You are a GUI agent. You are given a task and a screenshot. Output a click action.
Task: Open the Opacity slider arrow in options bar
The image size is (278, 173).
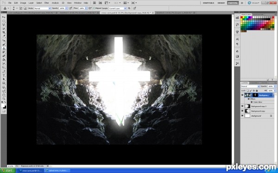[66, 8]
